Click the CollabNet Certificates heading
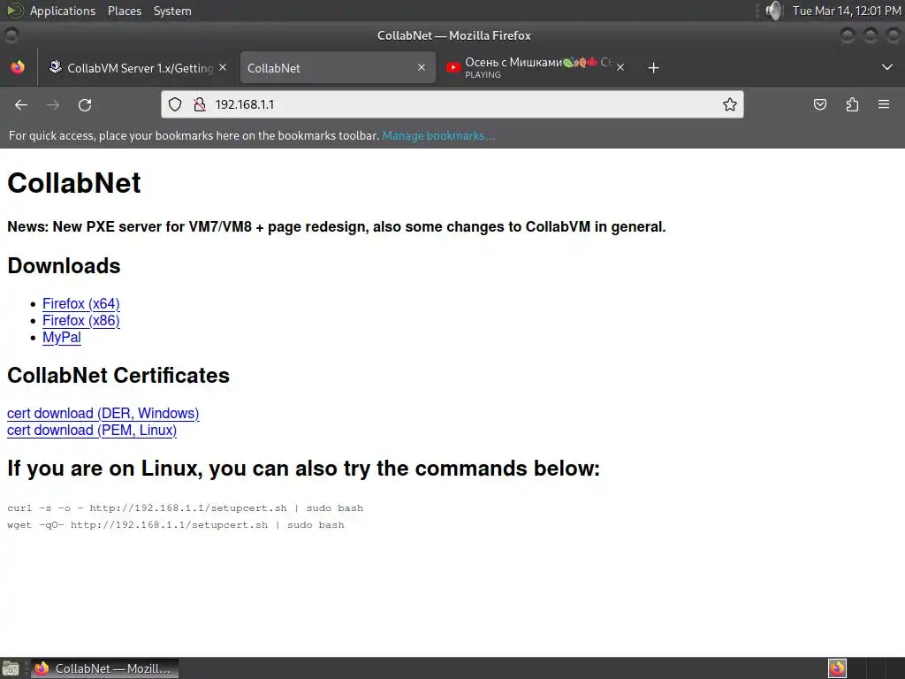The height and width of the screenshot is (679, 905). pos(118,375)
